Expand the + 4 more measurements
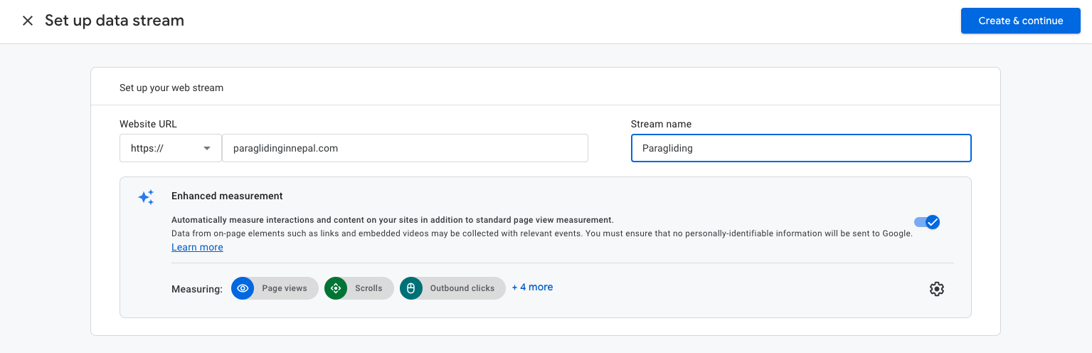 click(532, 287)
